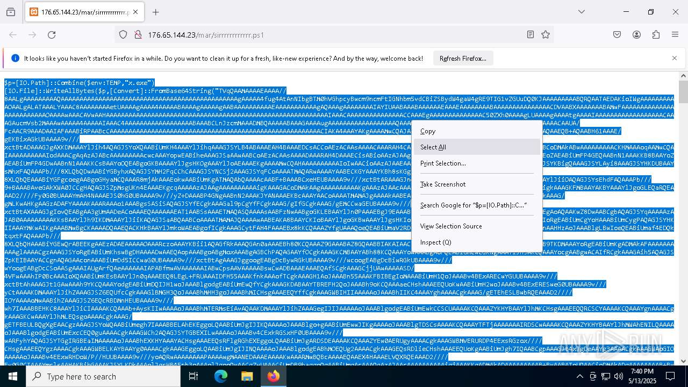Viewport: 688px width, 387px height.
Task: Click the scrollbar down arrow
Action: [x=683, y=361]
